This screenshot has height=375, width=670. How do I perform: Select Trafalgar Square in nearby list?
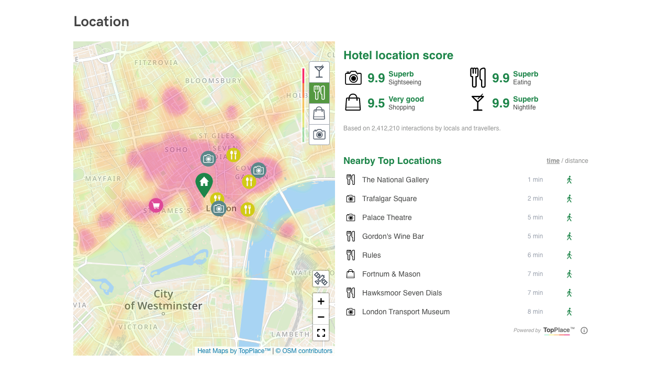click(x=389, y=198)
